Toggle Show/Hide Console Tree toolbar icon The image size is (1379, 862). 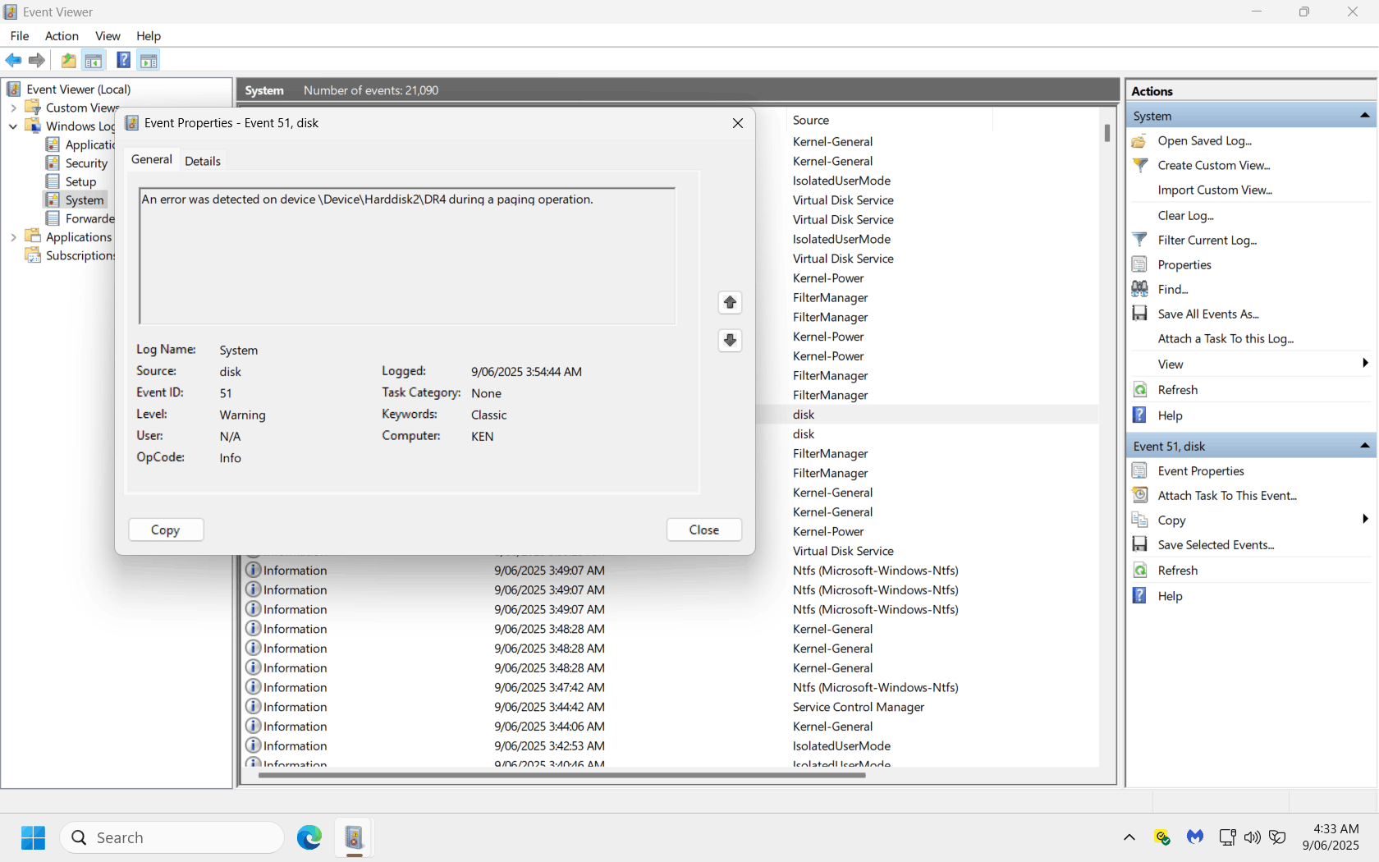(94, 60)
